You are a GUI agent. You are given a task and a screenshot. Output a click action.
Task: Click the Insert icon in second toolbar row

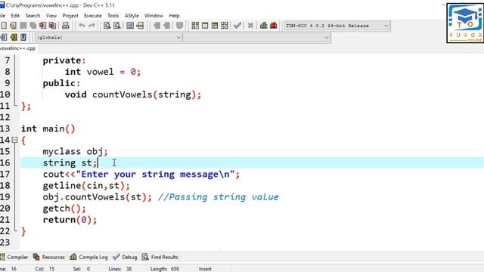pos(4,38)
